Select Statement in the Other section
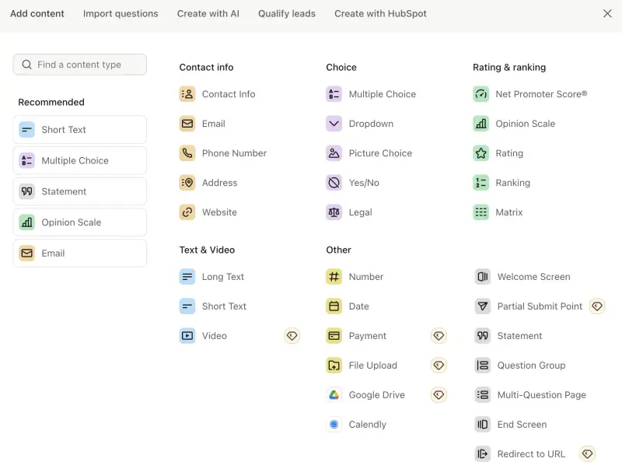Image resolution: width=622 pixels, height=476 pixels. 508,335
